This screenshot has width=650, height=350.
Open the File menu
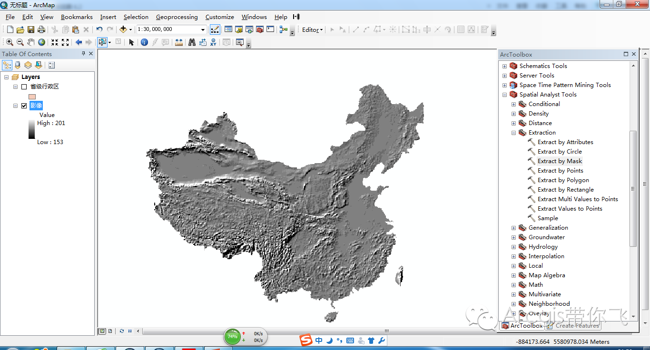click(x=10, y=17)
